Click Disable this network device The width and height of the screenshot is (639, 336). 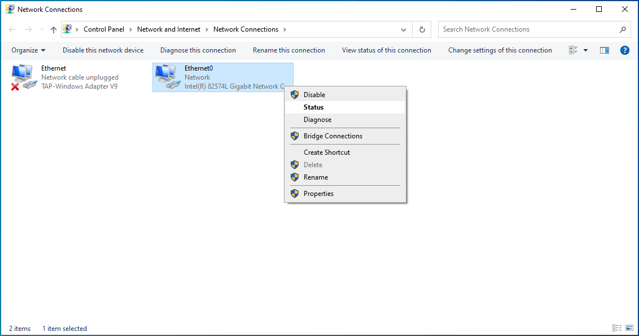103,50
